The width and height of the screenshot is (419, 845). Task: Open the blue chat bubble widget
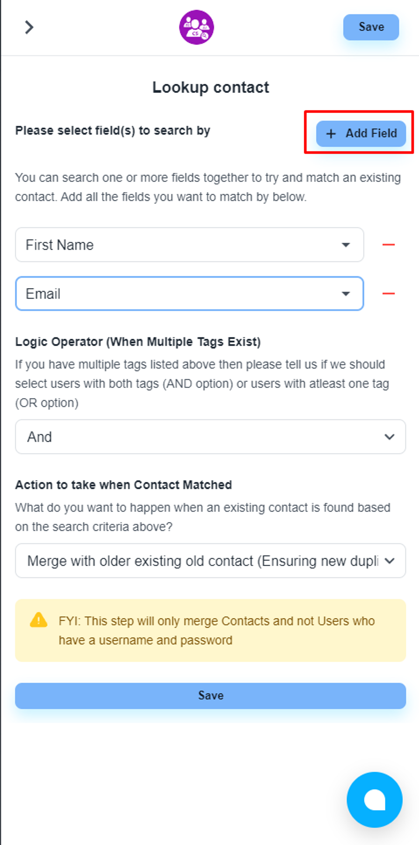point(374,800)
